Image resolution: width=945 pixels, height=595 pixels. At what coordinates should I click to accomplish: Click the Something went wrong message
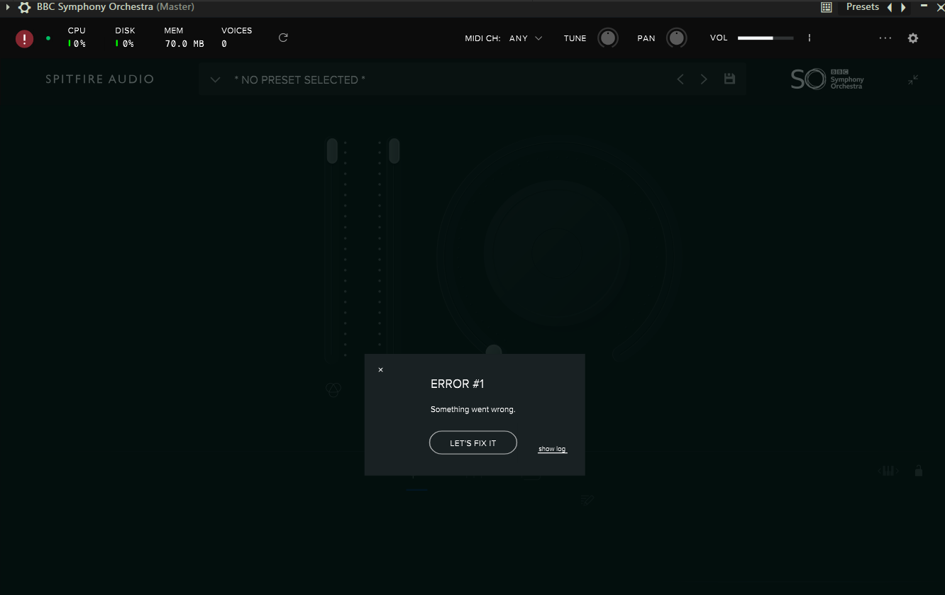tap(472, 409)
